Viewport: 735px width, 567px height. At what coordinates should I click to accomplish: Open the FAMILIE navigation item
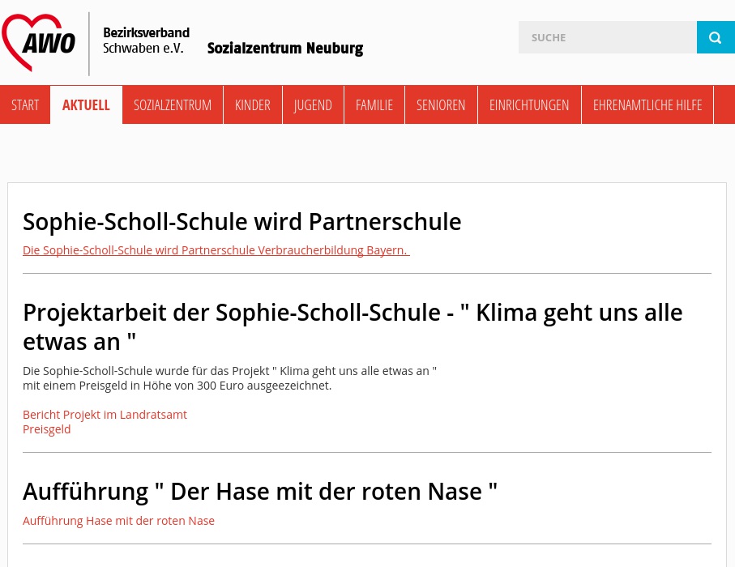pyautogui.click(x=374, y=104)
